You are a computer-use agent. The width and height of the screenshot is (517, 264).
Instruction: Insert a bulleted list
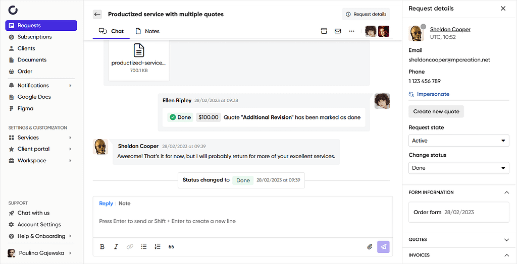pyautogui.click(x=144, y=246)
